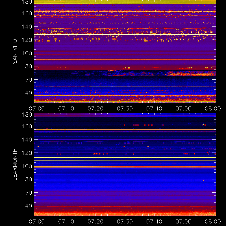
Task: Click the SAN VITO vertical axis label
Action: (15, 51)
